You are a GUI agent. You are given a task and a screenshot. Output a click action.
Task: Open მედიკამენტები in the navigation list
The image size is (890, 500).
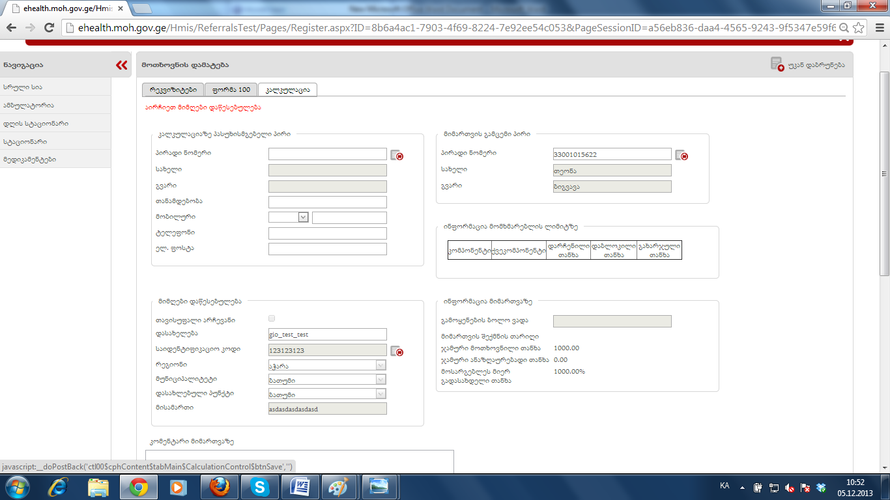(29, 160)
